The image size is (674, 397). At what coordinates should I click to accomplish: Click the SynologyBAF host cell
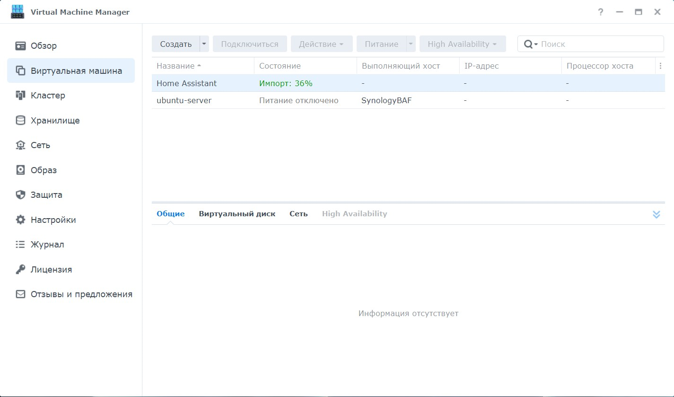click(386, 100)
